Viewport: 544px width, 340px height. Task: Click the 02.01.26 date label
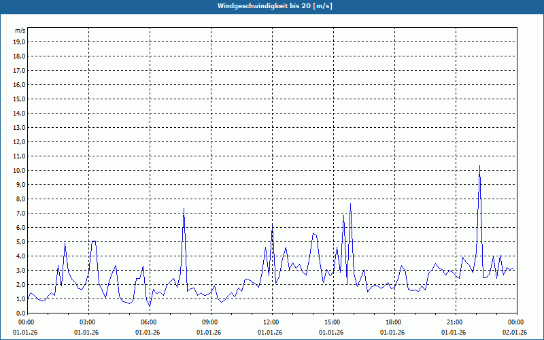click(x=515, y=333)
